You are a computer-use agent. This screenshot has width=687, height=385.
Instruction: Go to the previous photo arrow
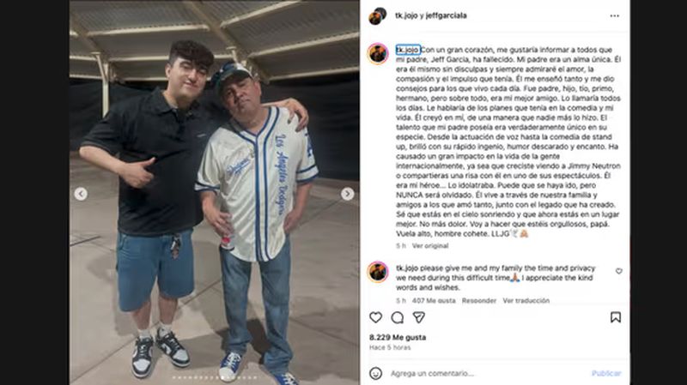(x=81, y=194)
